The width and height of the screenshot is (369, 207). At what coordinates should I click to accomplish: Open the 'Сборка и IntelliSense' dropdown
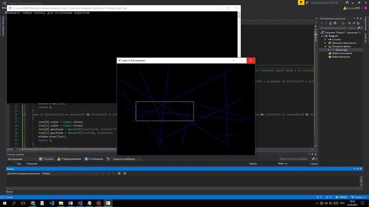click(x=126, y=159)
